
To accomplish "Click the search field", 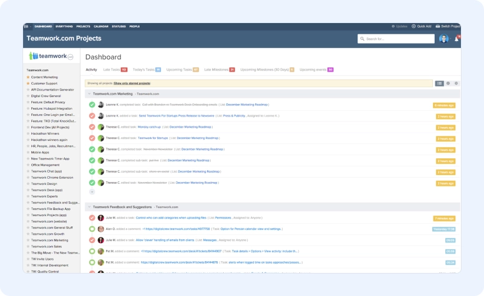I will point(395,39).
